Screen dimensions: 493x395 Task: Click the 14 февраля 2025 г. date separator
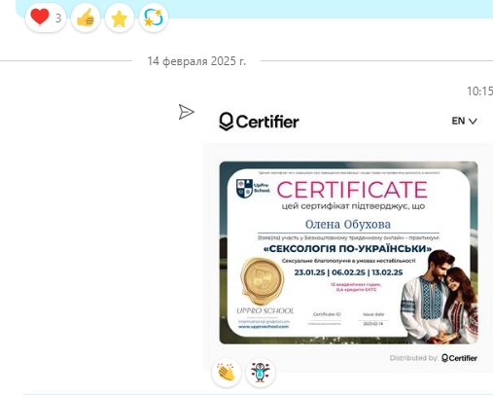[196, 61]
